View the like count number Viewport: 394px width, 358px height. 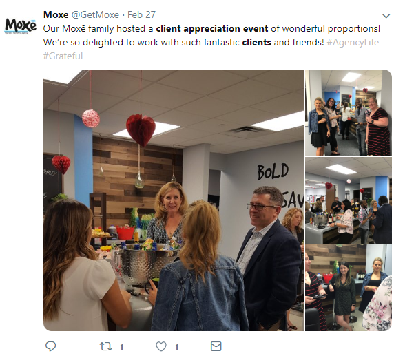[x=176, y=348]
